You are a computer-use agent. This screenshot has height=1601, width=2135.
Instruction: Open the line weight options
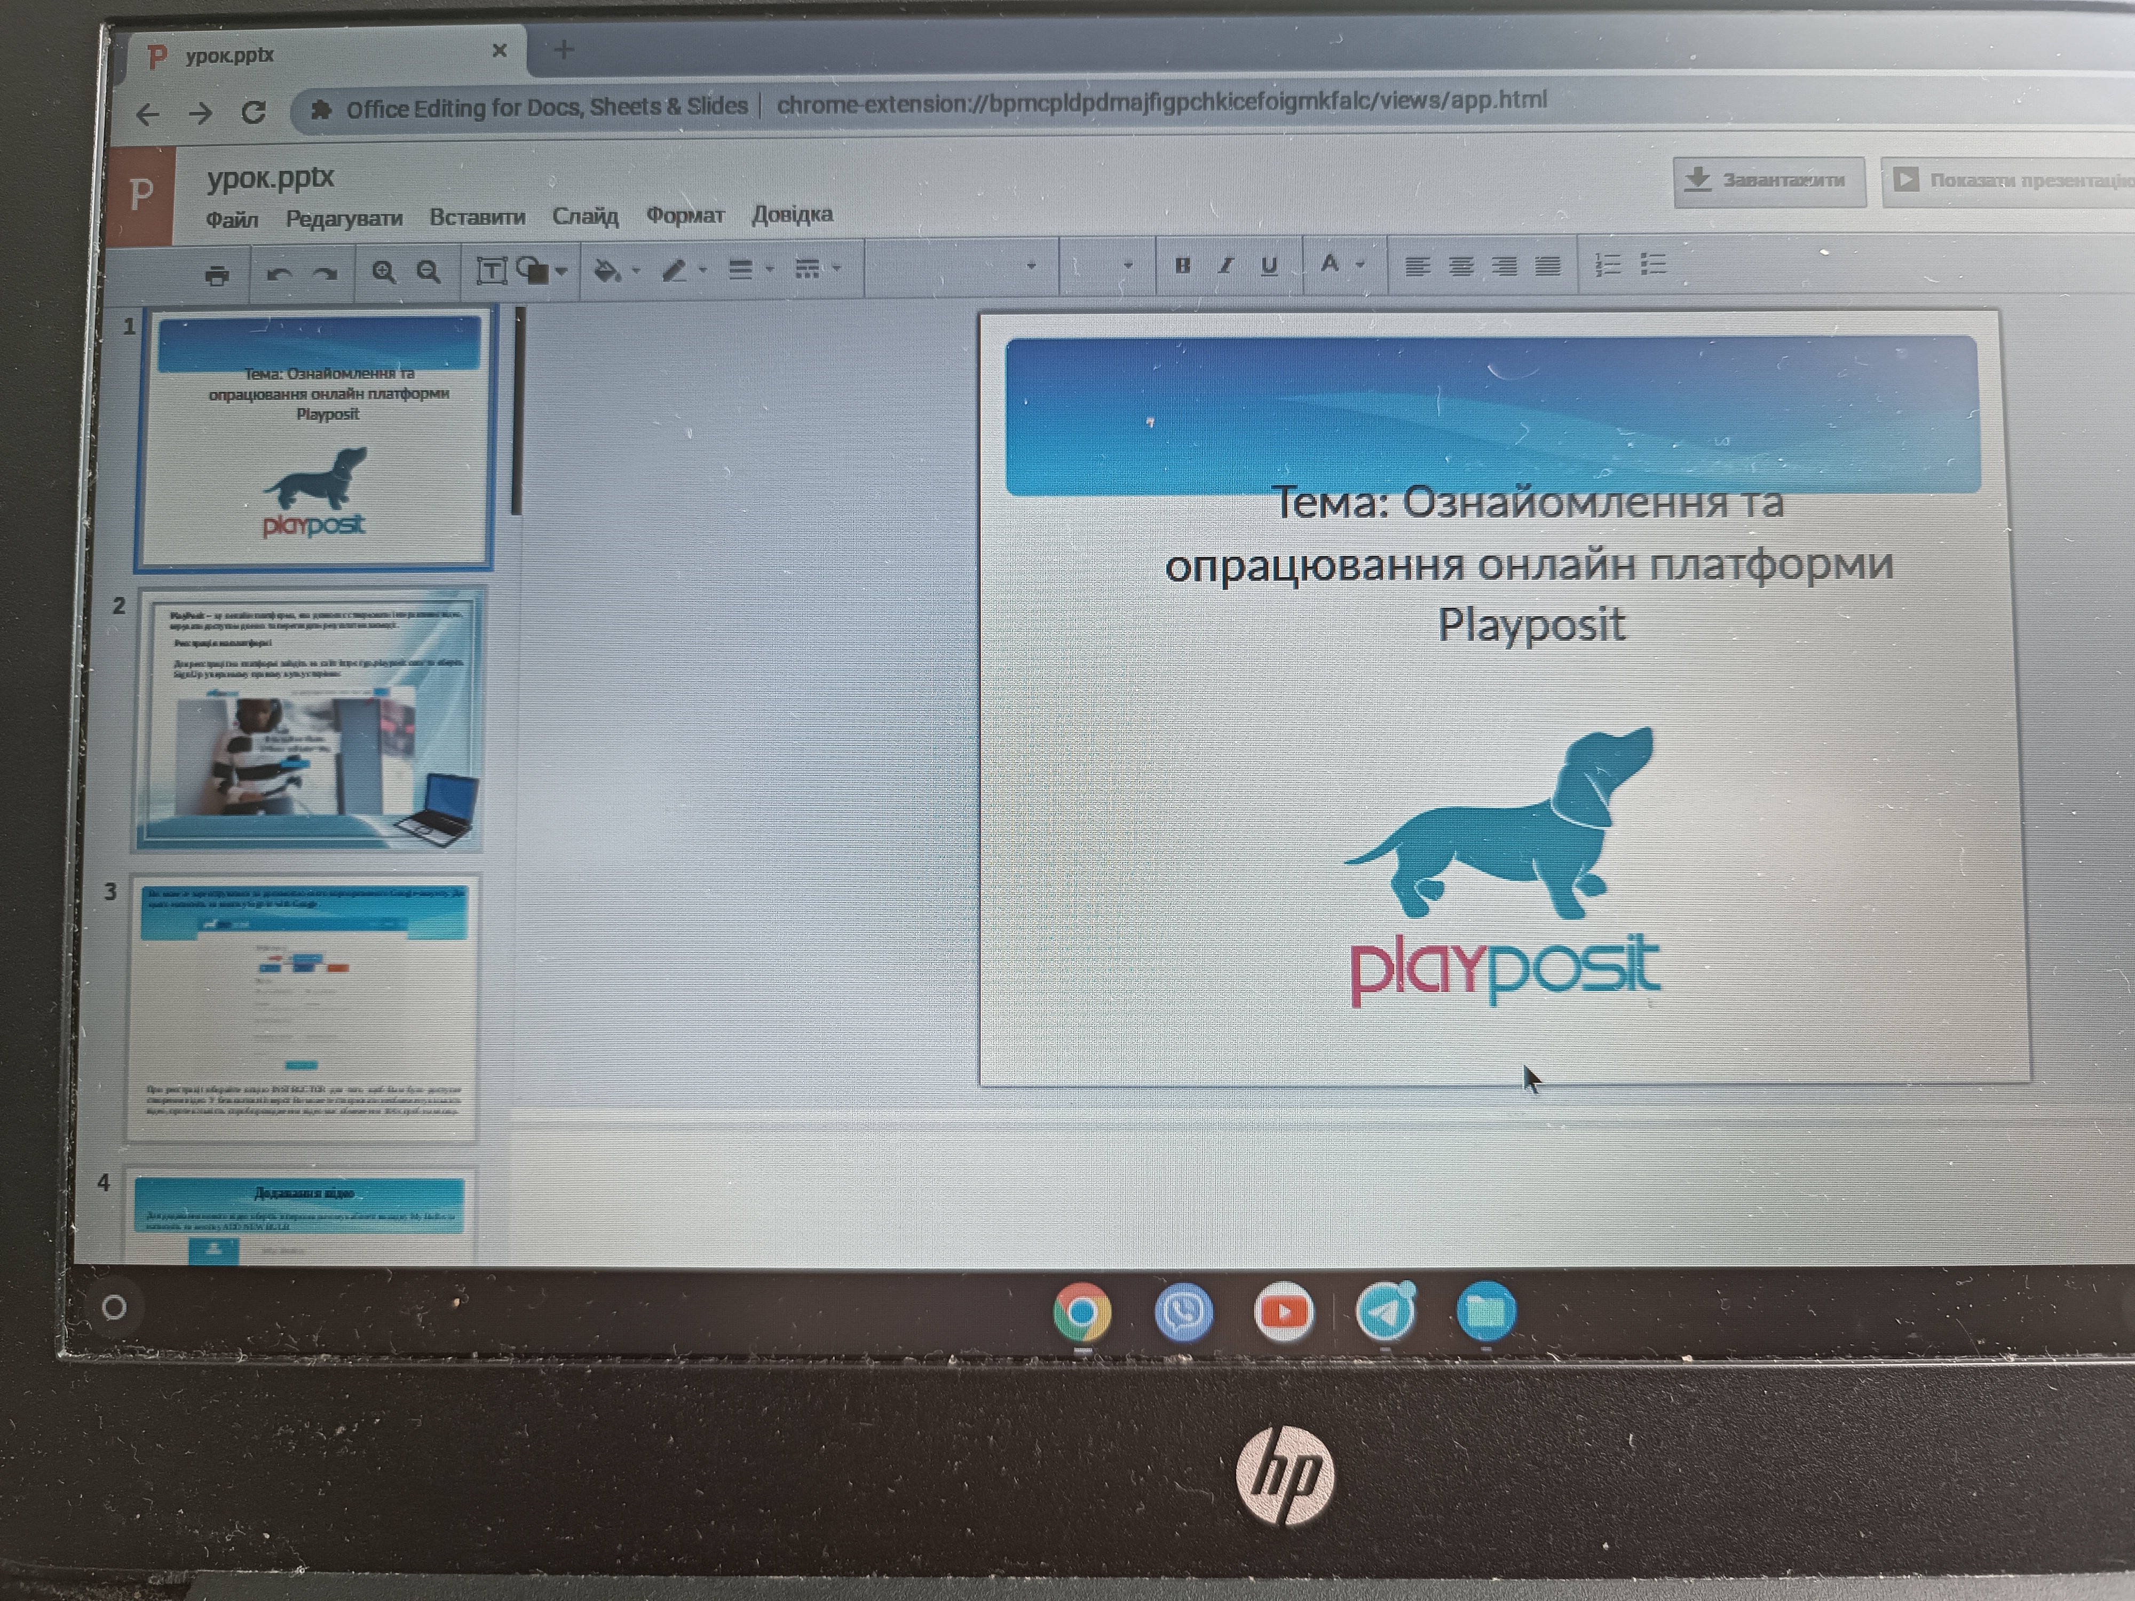point(740,270)
